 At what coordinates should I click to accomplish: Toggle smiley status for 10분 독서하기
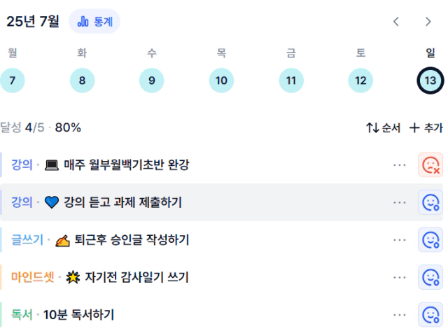pos(430,314)
